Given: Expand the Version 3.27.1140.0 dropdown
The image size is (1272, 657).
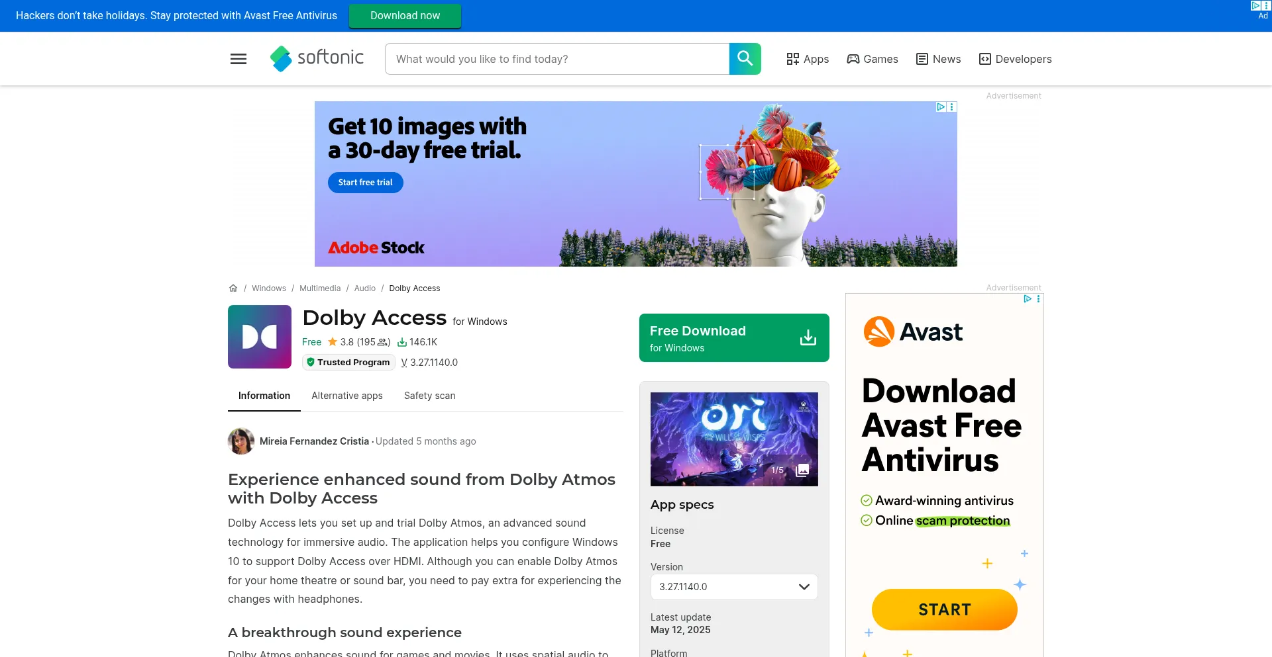Looking at the screenshot, I should tap(734, 587).
